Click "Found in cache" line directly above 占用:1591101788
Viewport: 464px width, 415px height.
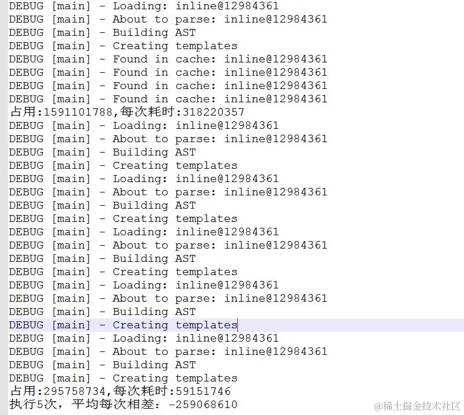tap(168, 99)
